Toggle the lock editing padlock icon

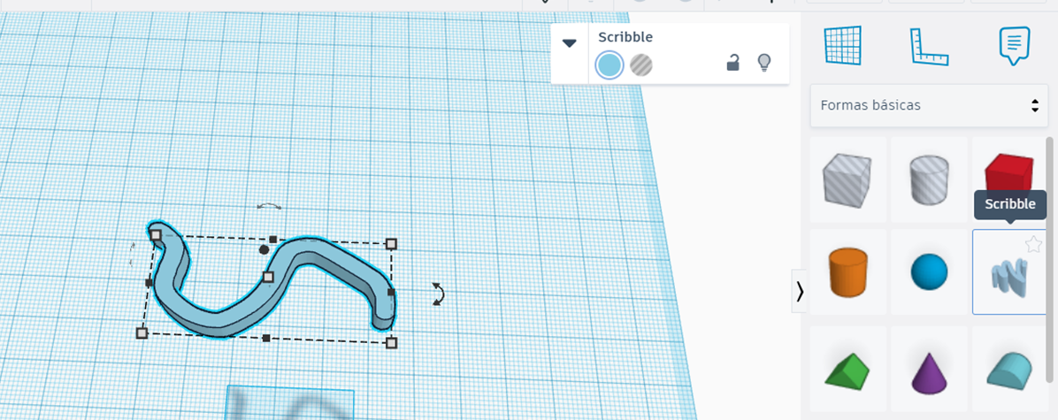pyautogui.click(x=732, y=64)
